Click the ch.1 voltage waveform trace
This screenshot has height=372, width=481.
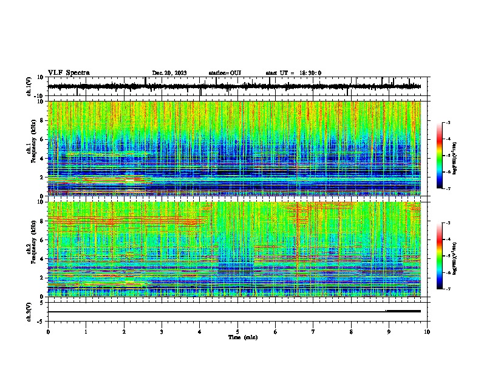[x=234, y=86]
